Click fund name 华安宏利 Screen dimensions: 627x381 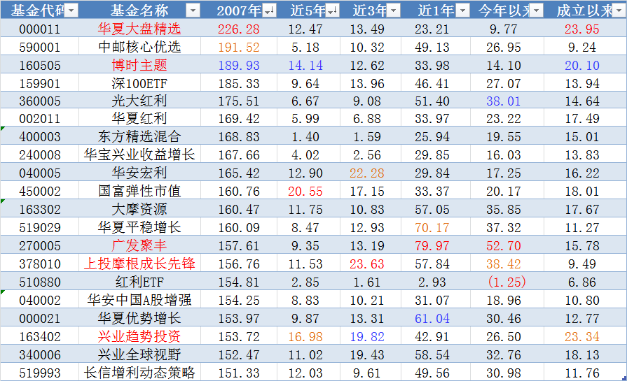pyautogui.click(x=139, y=173)
